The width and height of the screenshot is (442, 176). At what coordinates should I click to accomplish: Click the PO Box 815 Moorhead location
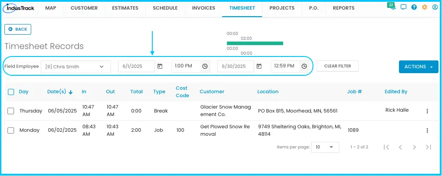[298, 111]
